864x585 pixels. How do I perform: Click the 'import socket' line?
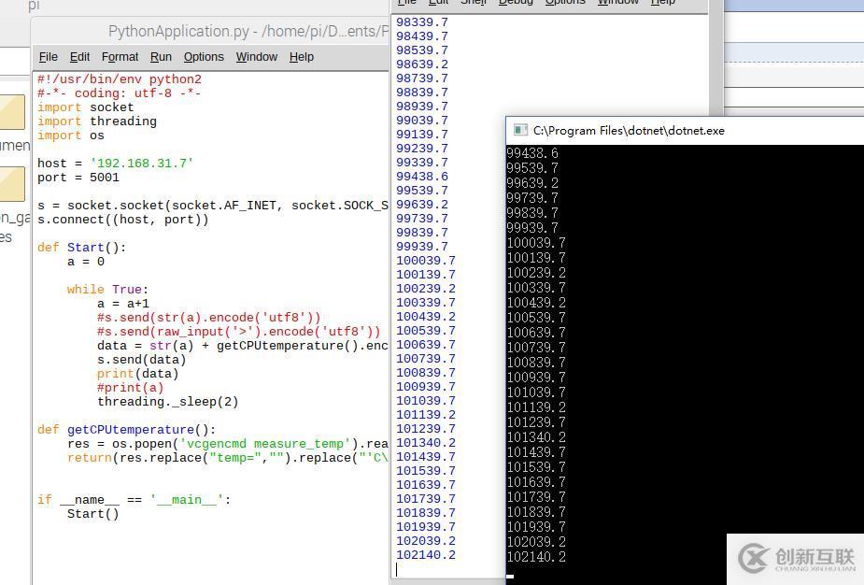pyautogui.click(x=85, y=107)
